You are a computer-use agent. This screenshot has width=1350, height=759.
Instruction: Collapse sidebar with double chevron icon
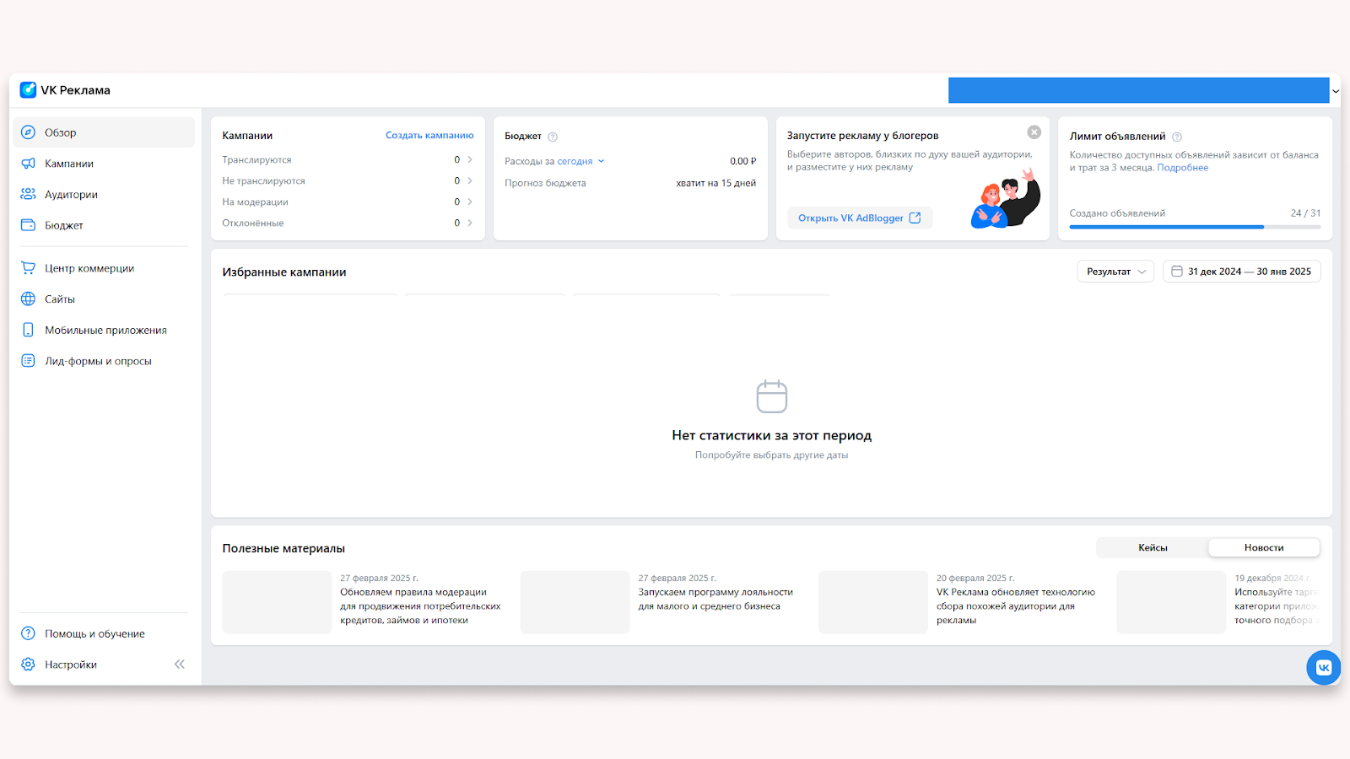(180, 665)
